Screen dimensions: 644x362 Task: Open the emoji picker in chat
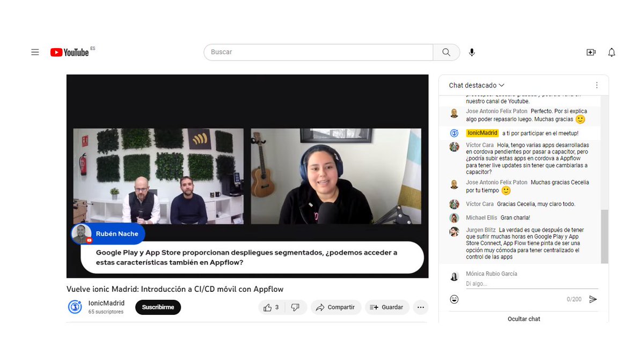coord(455,299)
